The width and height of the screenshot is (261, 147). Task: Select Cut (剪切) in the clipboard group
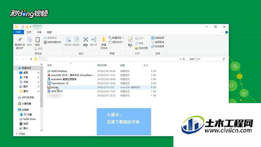[x=39, y=49]
